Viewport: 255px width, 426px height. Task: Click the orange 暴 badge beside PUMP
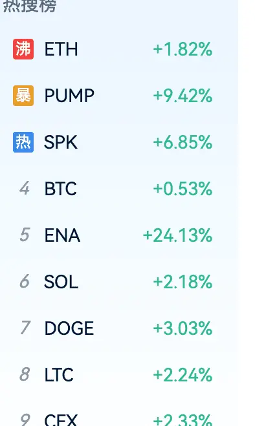(23, 96)
